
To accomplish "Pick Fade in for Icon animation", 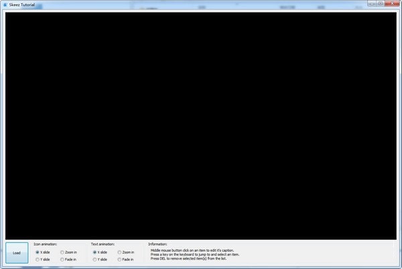I will coord(62,259).
